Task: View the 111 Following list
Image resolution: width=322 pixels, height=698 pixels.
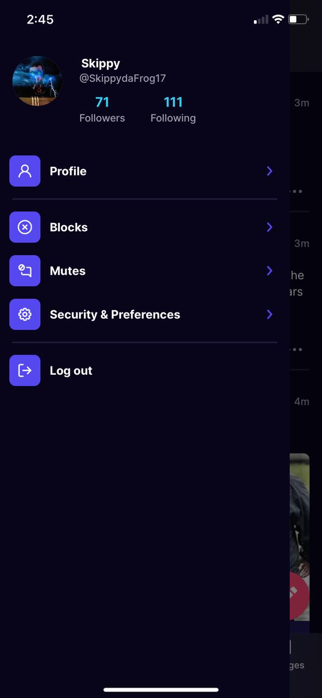Action: click(173, 110)
